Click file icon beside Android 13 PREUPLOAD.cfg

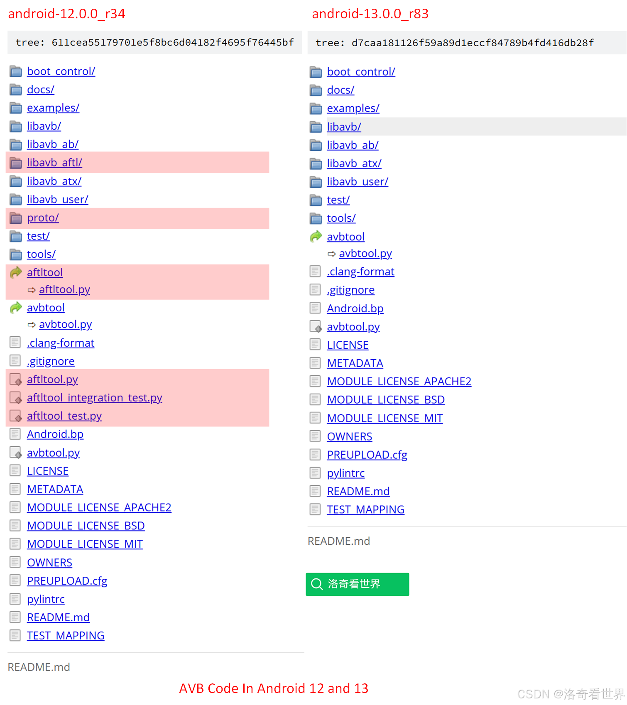pos(315,454)
